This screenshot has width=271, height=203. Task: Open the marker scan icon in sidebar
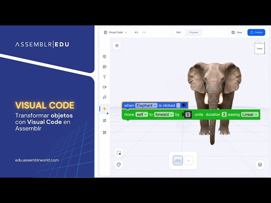[105, 132]
